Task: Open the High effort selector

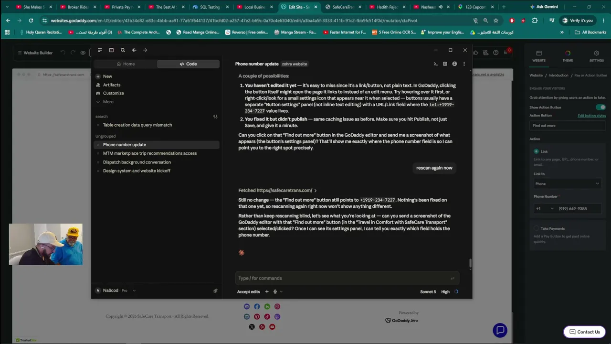Action: pos(445,291)
